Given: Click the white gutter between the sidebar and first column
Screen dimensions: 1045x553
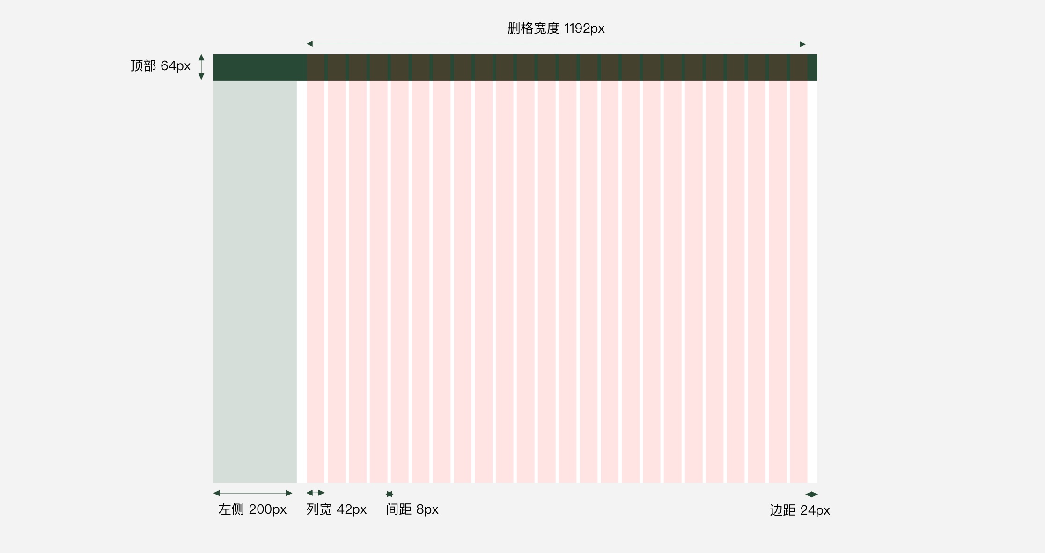Looking at the screenshot, I should pos(302,281).
